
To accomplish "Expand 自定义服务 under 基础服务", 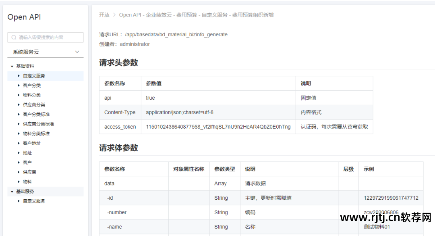I will 19,201.
